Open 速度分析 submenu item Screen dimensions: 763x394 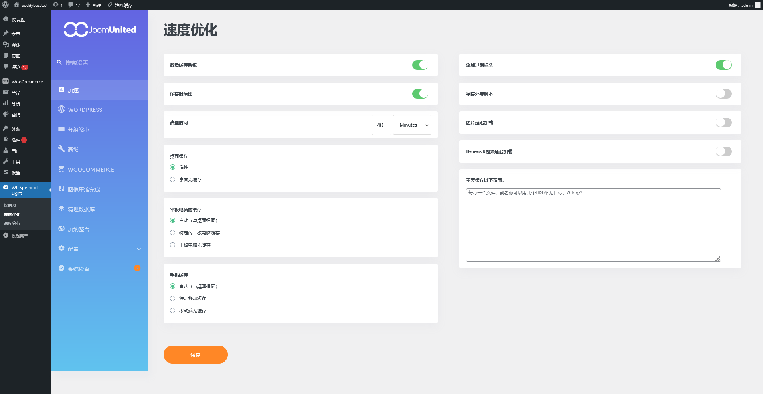click(x=12, y=223)
